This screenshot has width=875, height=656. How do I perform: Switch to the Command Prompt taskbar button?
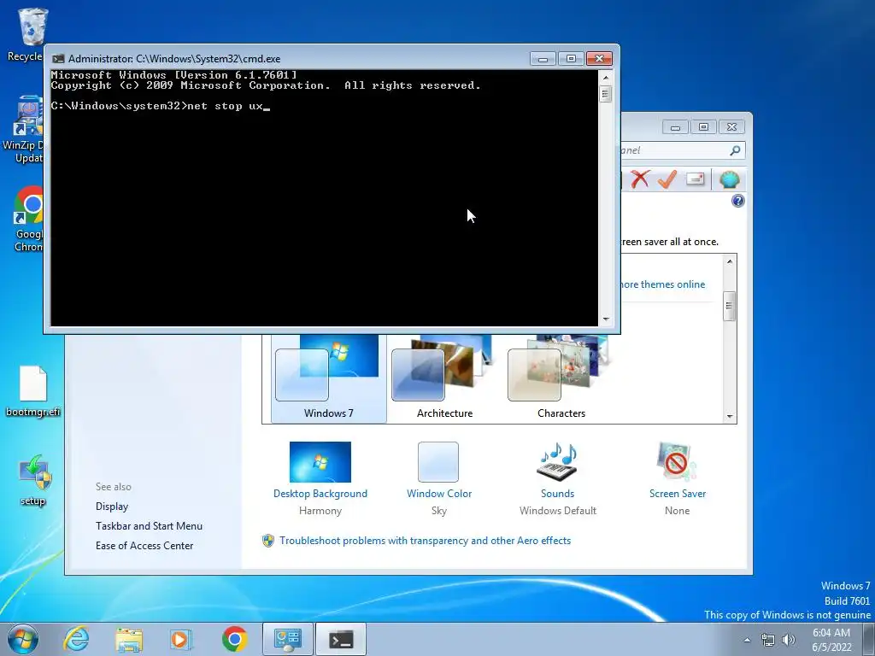coord(341,639)
